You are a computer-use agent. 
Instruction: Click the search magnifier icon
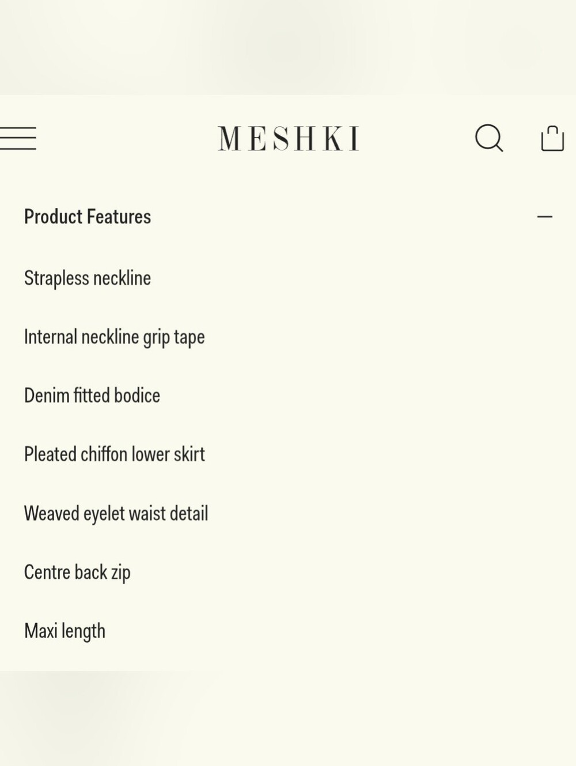489,138
